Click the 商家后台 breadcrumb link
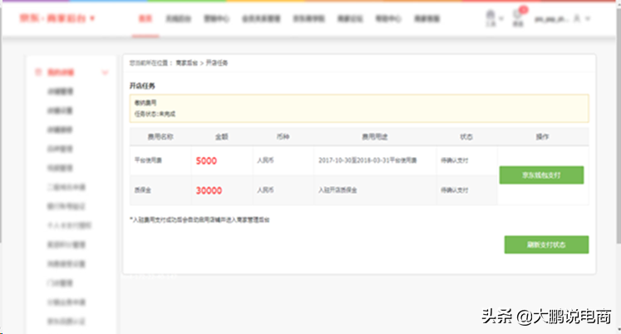This screenshot has height=334, width=621. [186, 63]
